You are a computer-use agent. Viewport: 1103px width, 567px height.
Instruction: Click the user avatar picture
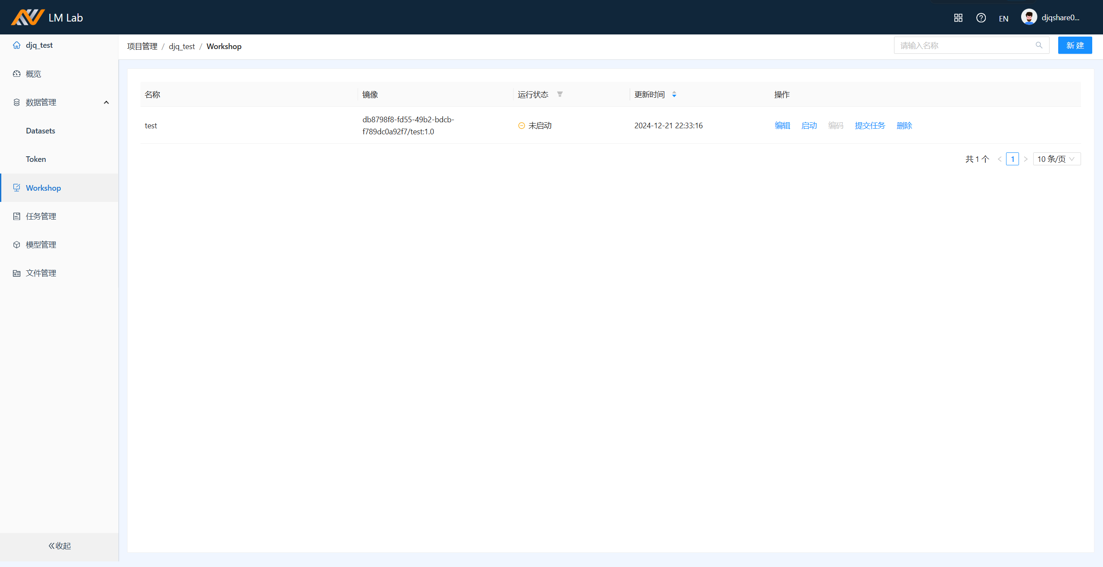point(1029,18)
